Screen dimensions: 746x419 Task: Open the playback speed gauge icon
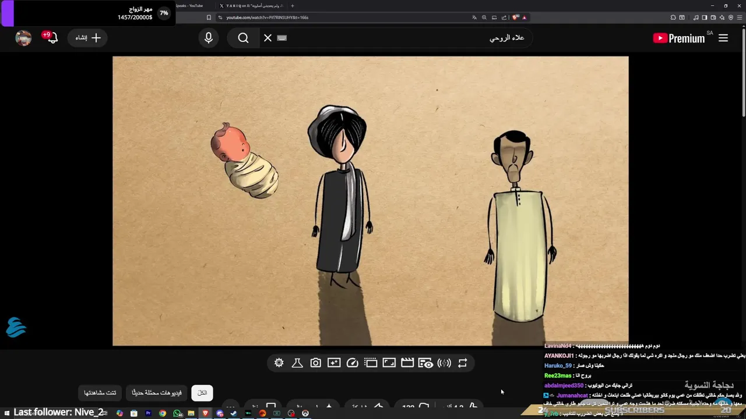[x=352, y=363]
